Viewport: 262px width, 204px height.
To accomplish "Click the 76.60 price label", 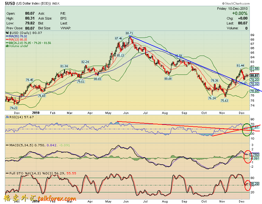I will tap(42, 96).
